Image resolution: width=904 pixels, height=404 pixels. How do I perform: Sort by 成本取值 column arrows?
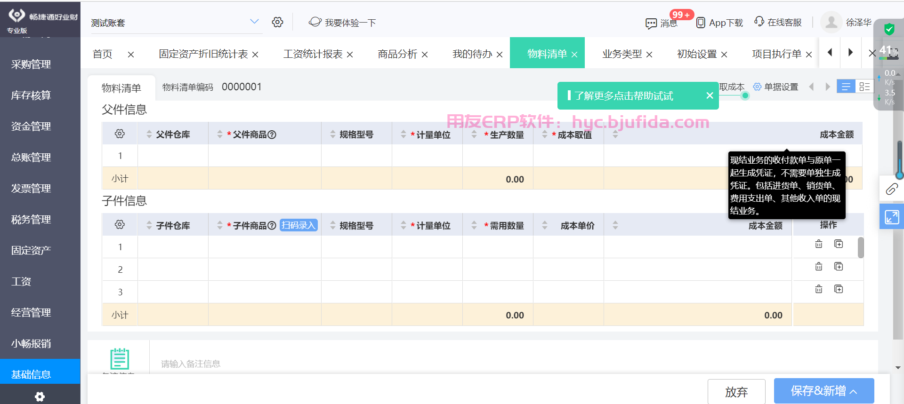[545, 135]
